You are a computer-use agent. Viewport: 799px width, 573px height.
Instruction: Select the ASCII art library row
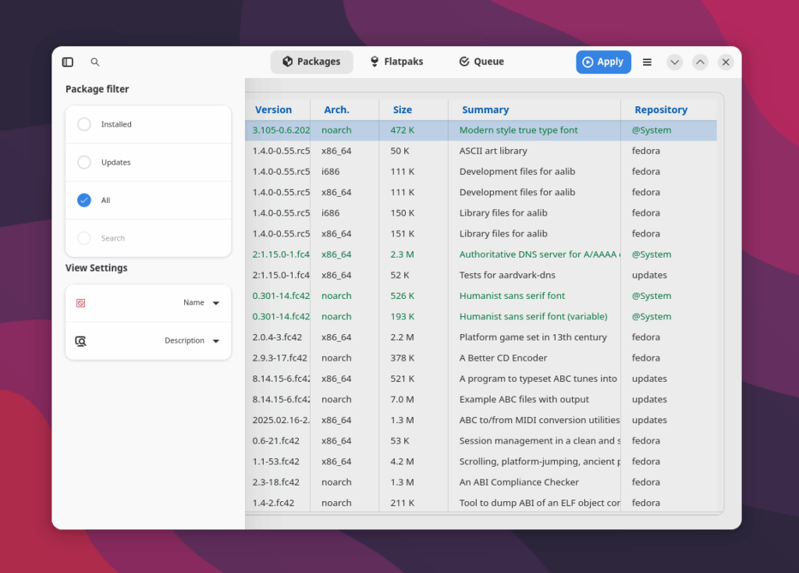point(493,151)
